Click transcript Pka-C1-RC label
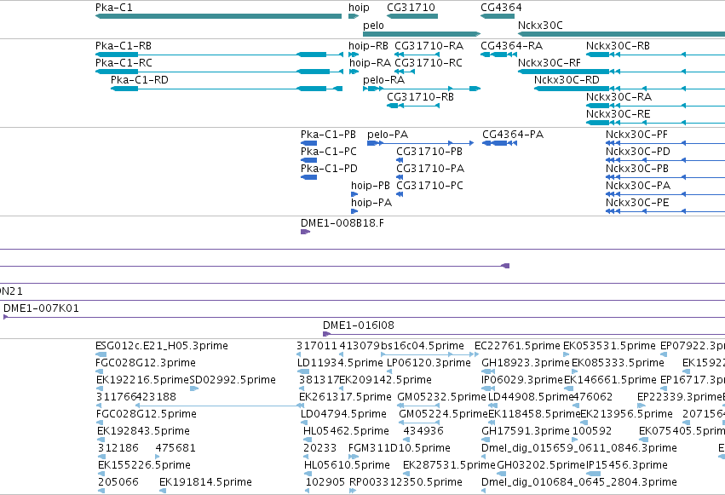This screenshot has height=495, width=725. pos(124,63)
